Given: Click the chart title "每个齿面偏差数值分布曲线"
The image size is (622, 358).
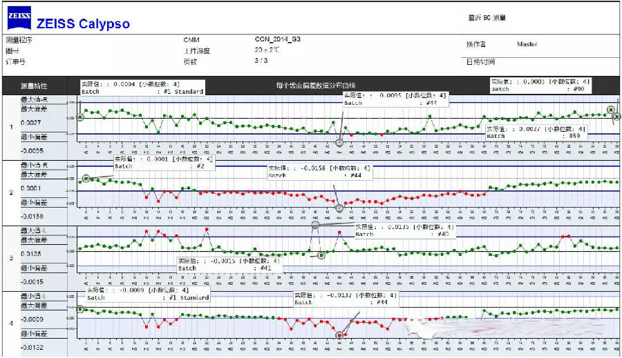Looking at the screenshot, I should click(x=316, y=86).
